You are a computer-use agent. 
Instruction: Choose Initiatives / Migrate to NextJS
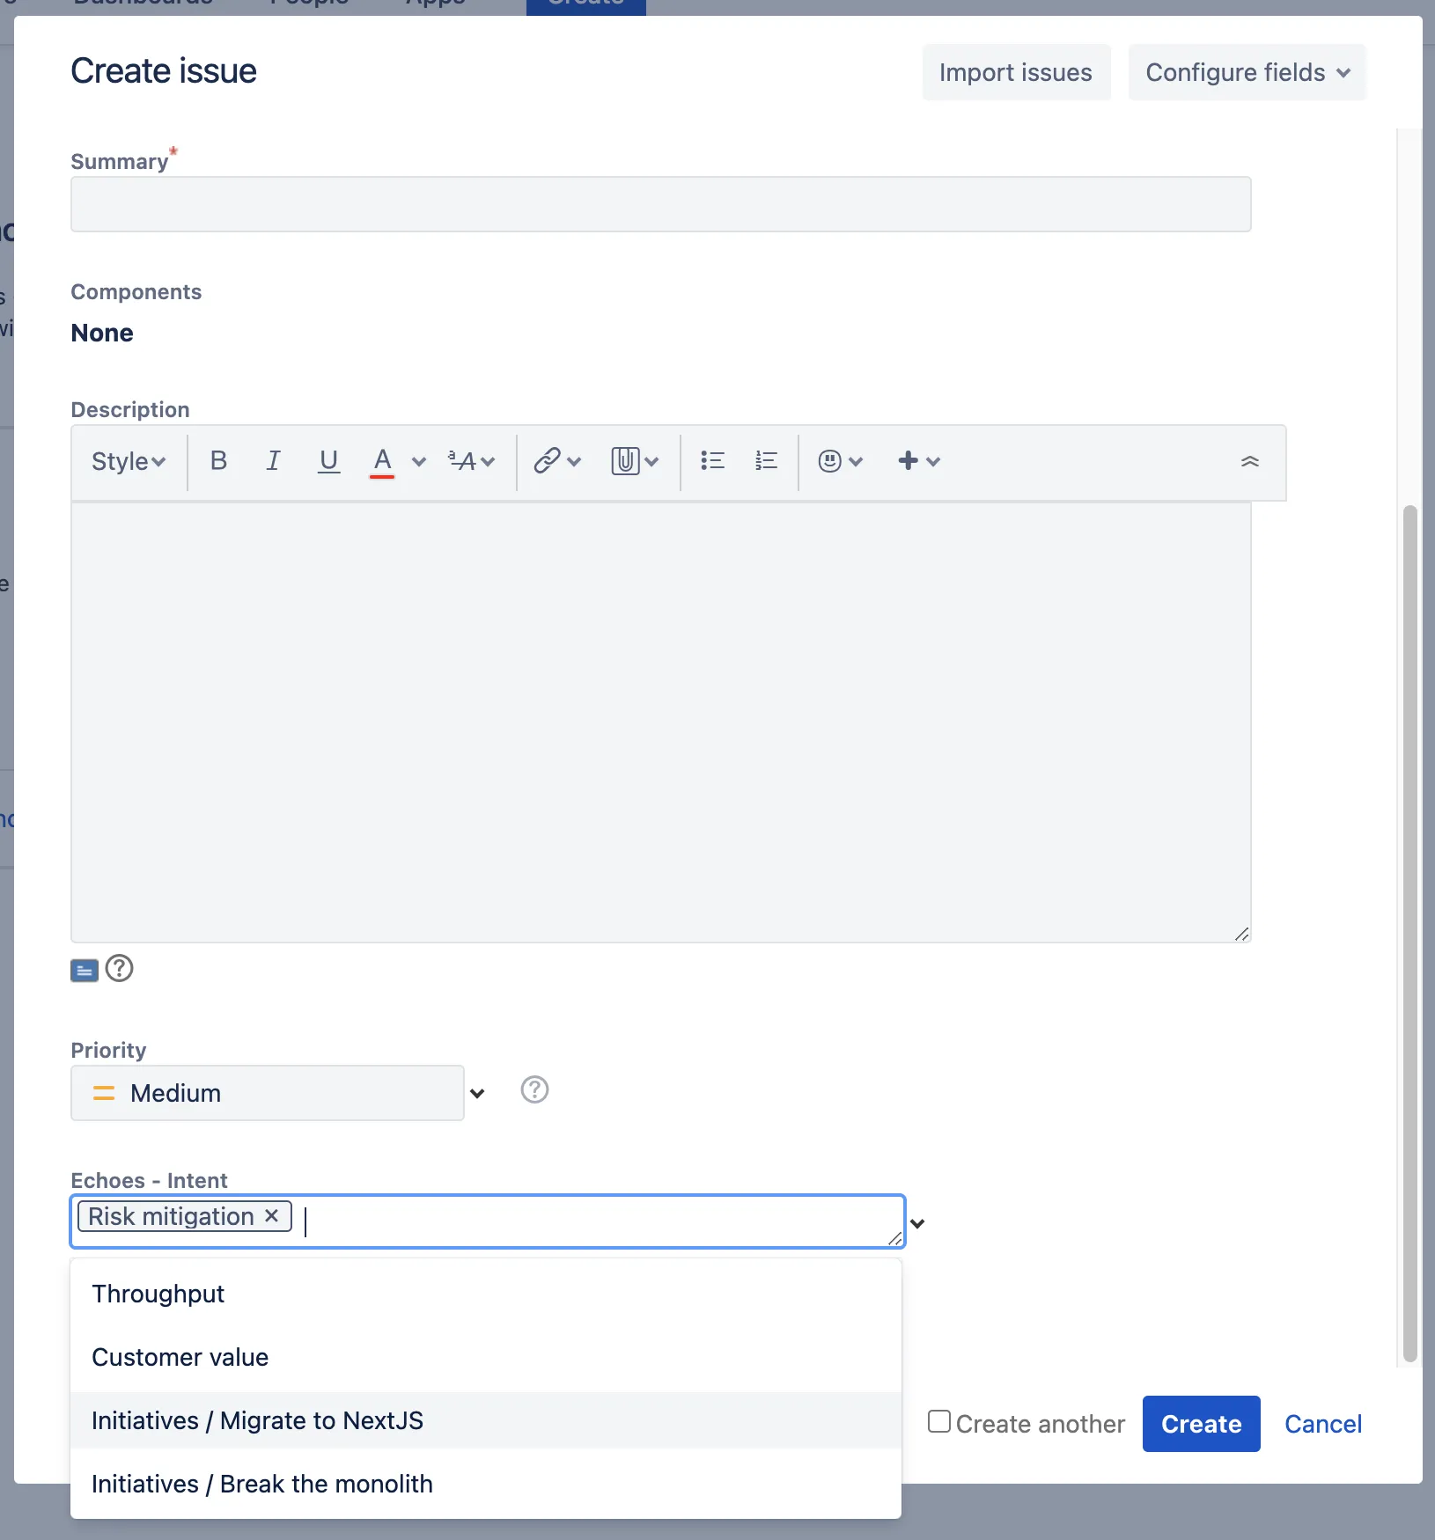tap(486, 1420)
